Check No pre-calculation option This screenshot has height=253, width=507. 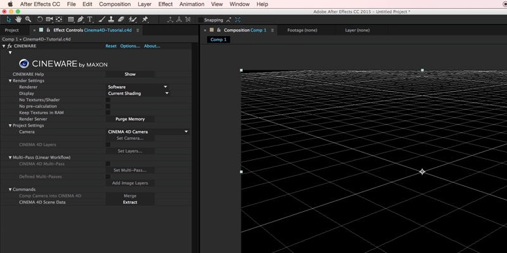click(x=108, y=106)
